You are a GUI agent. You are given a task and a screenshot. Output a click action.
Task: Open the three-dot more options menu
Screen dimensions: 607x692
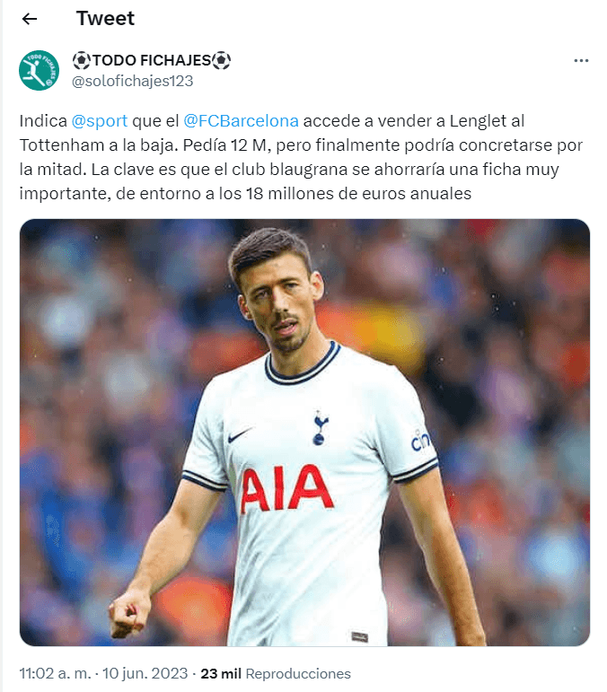[581, 60]
